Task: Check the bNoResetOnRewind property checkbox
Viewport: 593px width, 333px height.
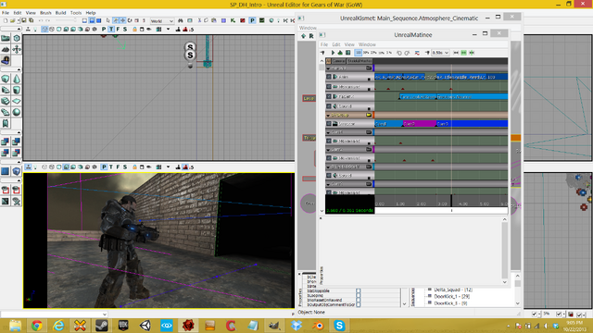Action: [359, 300]
